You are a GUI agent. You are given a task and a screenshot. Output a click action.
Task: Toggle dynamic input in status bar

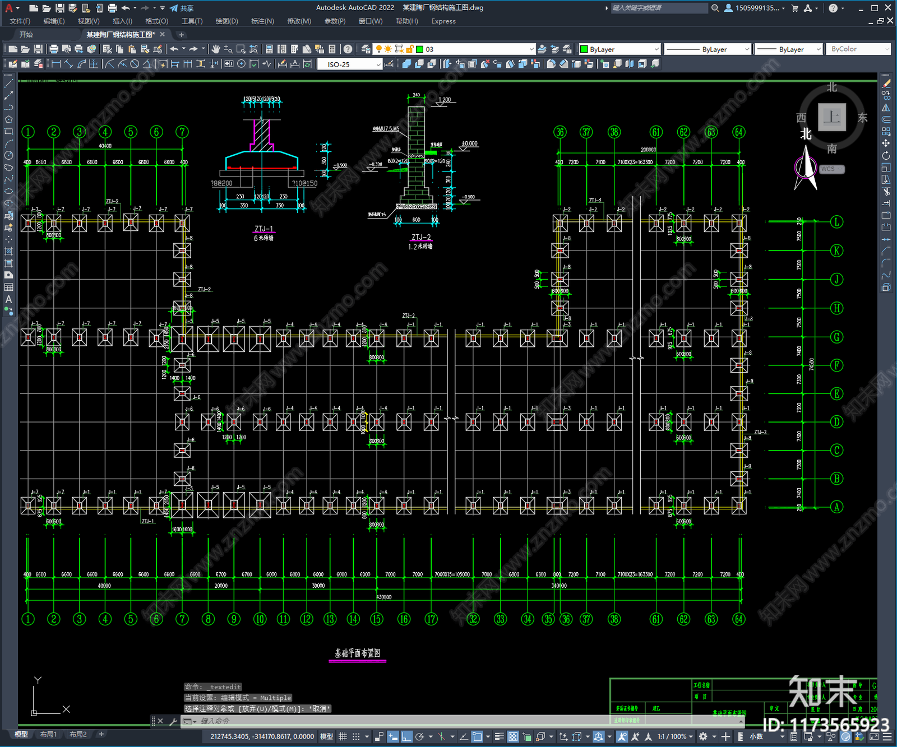(393, 736)
